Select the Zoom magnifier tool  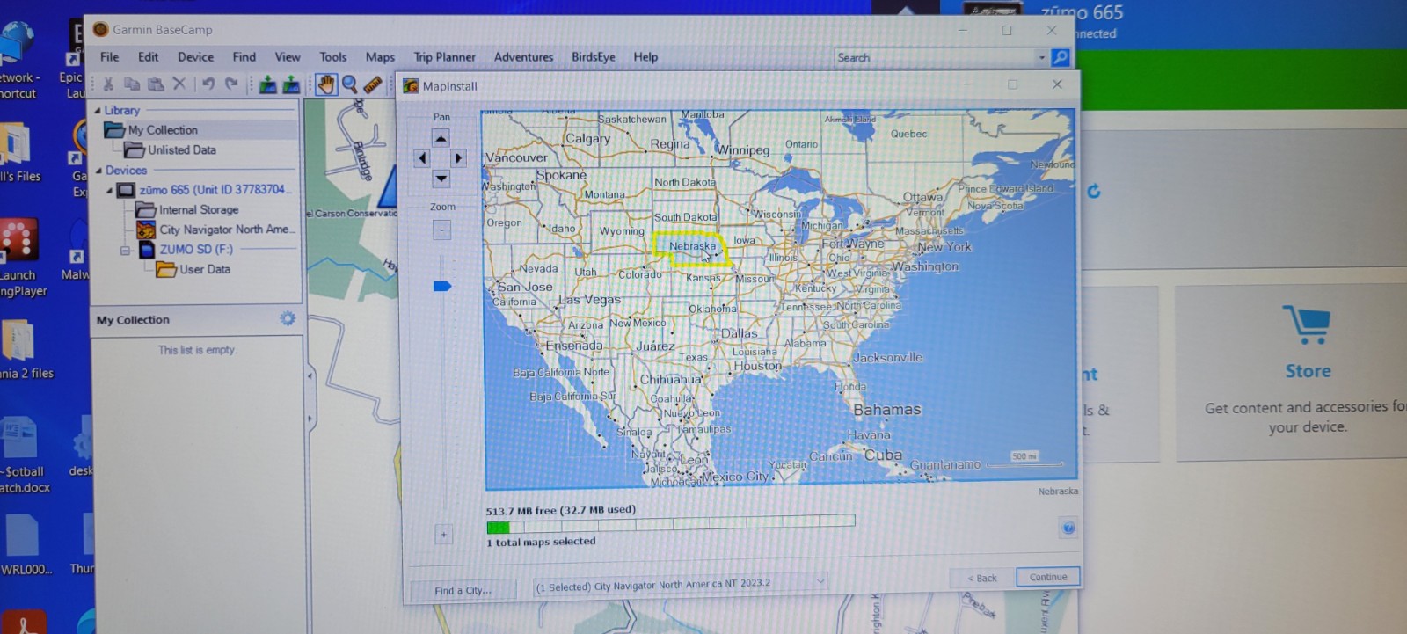[x=350, y=84]
